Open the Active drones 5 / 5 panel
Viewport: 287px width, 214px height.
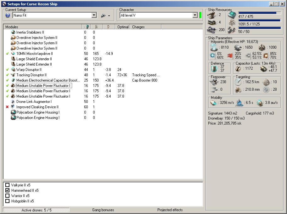coord(36,210)
